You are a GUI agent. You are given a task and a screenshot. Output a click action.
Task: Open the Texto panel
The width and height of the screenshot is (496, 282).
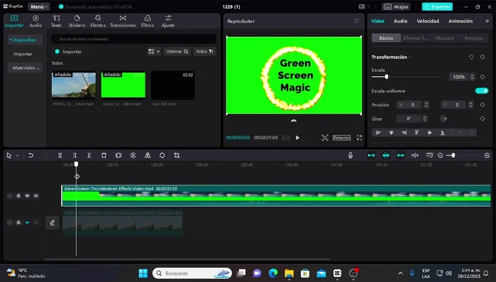click(x=56, y=21)
